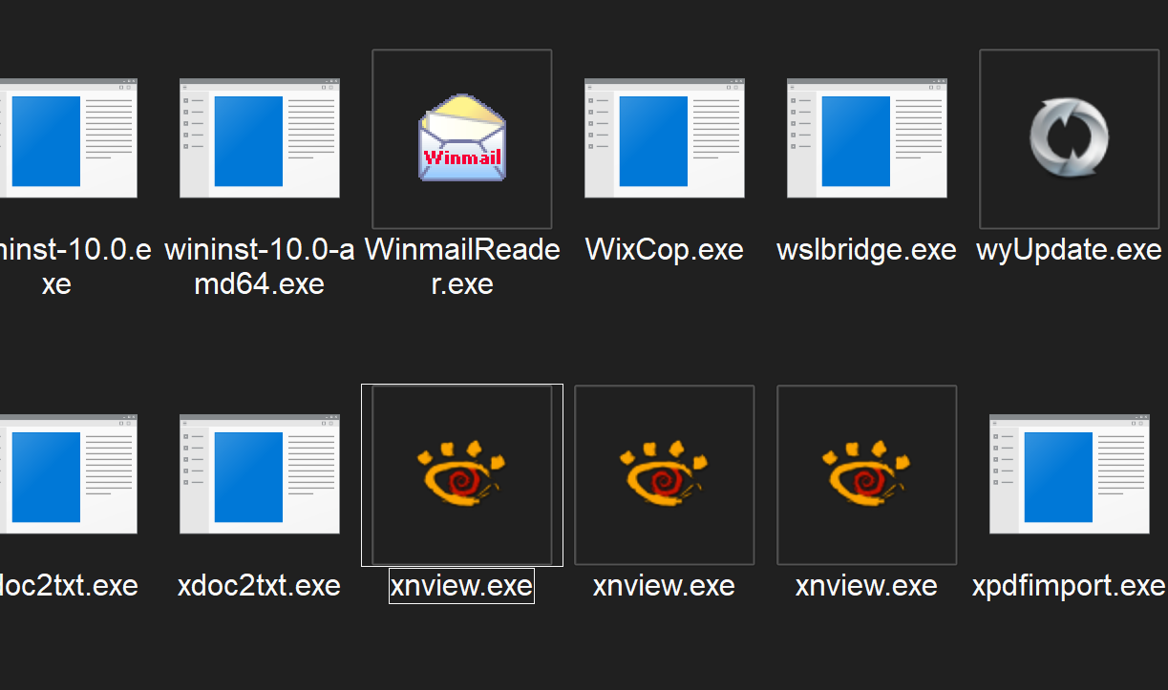Select the wininst-10.0-amd64.exe application icon
Image resolution: width=1168 pixels, height=690 pixels.
tap(259, 139)
